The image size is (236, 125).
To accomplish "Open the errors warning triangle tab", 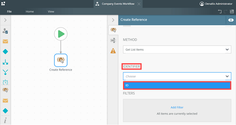I will pos(113,51).
